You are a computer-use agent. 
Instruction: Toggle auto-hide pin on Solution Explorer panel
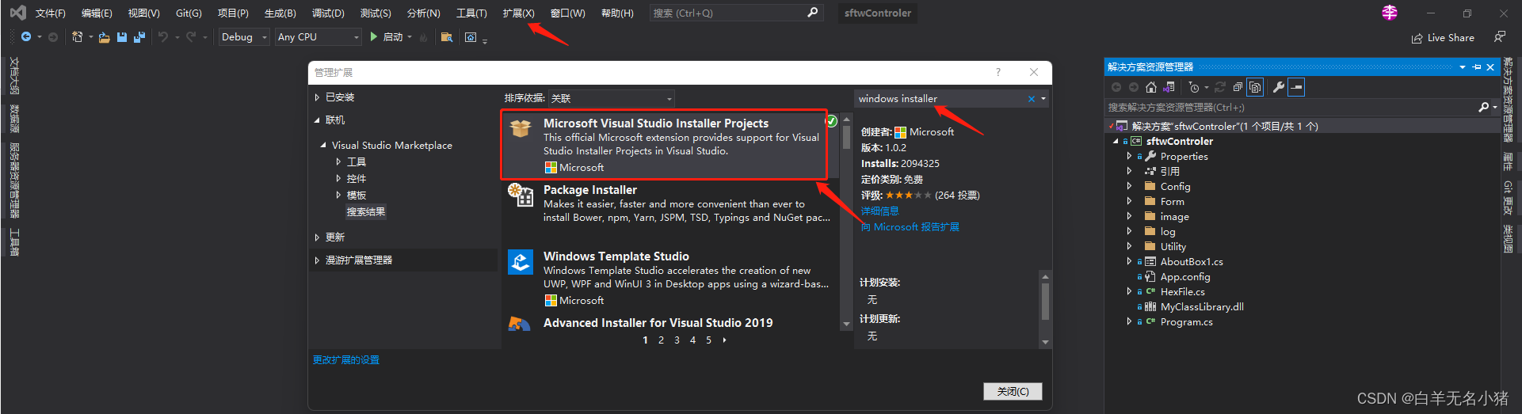click(x=1477, y=67)
